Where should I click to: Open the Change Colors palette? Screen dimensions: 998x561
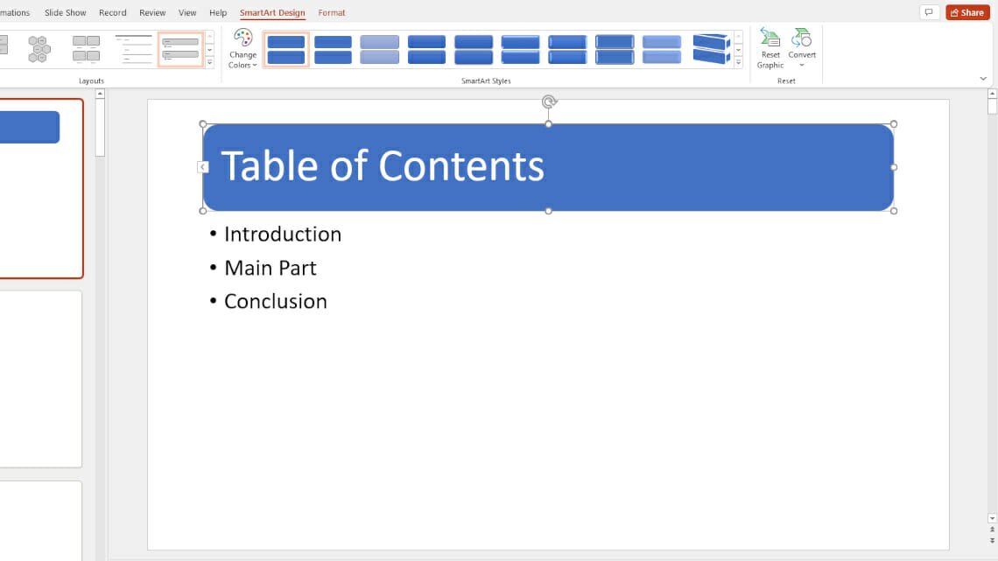(x=242, y=49)
